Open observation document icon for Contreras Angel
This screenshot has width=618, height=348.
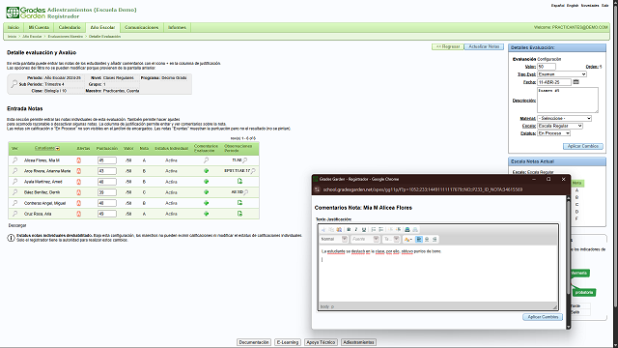point(239,203)
